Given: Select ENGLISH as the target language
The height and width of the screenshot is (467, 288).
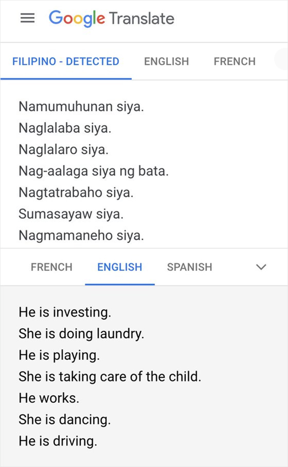Looking at the screenshot, I should tap(119, 267).
